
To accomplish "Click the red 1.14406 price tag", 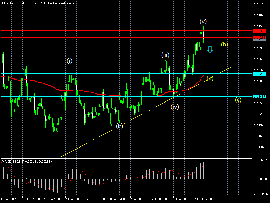I will pyautogui.click(x=260, y=31).
